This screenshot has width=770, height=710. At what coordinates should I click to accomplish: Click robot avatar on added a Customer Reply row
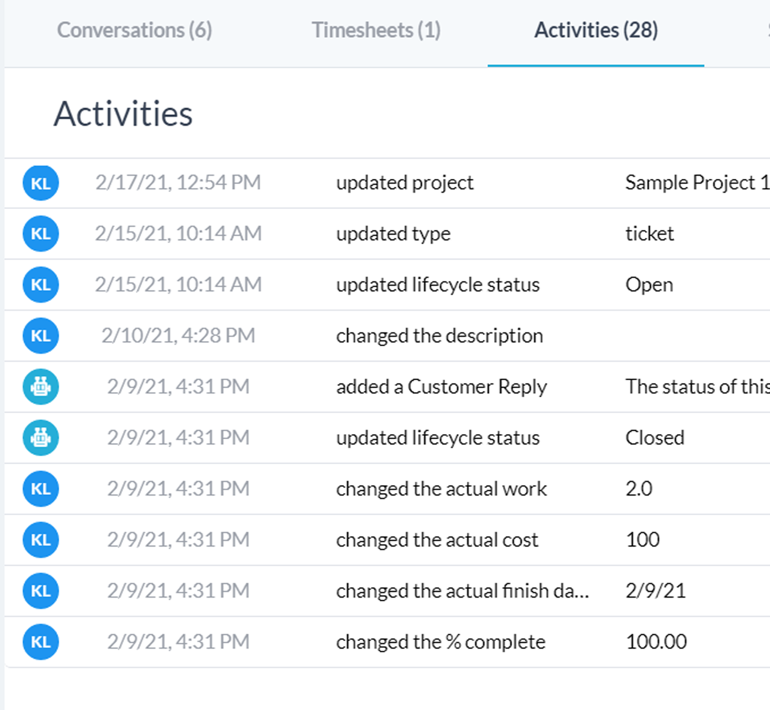click(41, 387)
